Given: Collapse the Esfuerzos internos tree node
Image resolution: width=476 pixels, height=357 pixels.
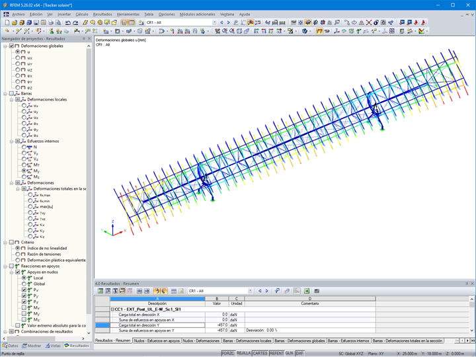Looking at the screenshot, I should 11,141.
